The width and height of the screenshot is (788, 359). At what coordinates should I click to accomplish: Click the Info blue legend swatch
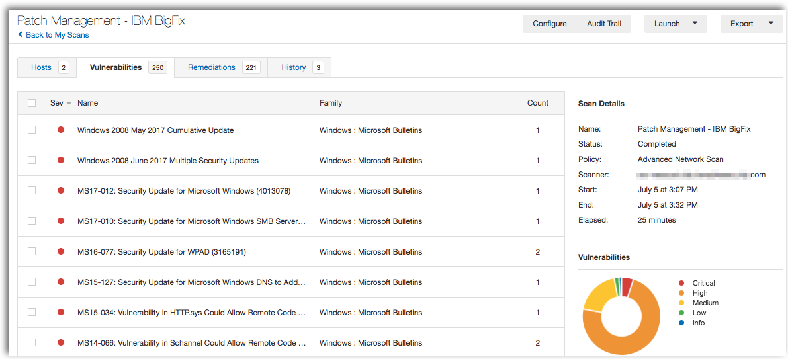coord(681,323)
